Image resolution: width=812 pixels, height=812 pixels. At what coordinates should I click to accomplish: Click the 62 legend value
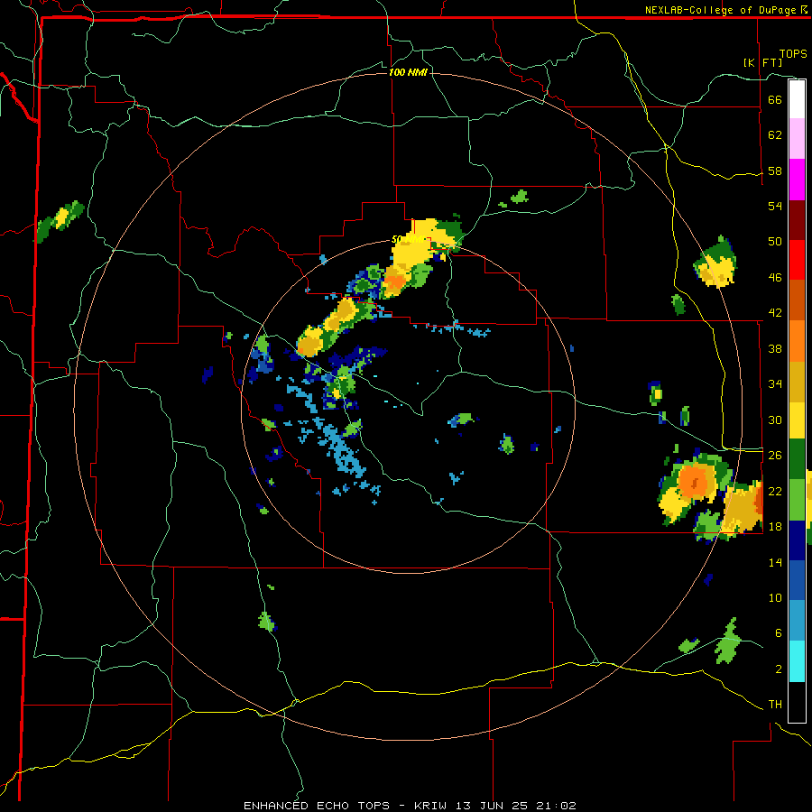[x=775, y=135]
